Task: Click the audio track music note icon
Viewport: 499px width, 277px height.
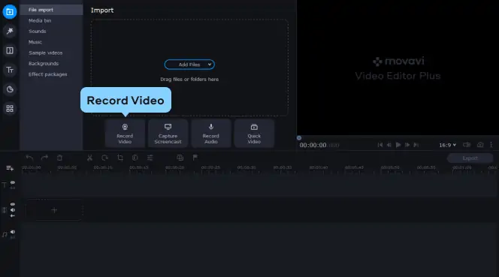Action: point(5,235)
